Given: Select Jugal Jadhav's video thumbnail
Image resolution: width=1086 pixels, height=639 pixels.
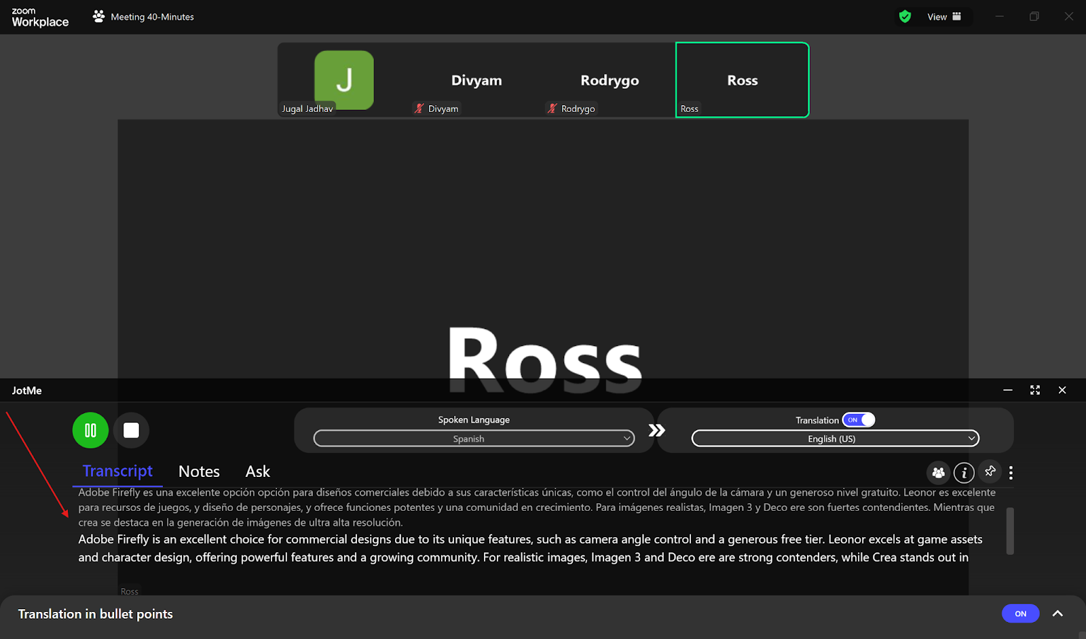Looking at the screenshot, I should click(x=344, y=80).
